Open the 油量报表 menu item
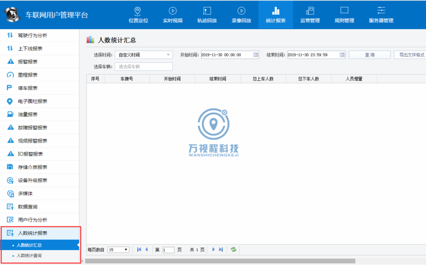Viewport: 426px width, 265px height. 40,114
